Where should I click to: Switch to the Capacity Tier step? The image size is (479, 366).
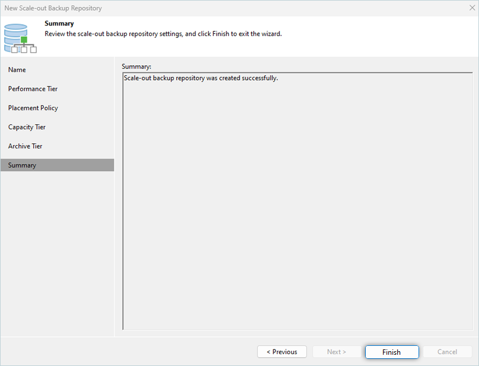click(x=27, y=127)
